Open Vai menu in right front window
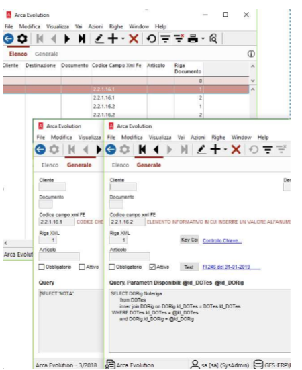 pos(181,138)
